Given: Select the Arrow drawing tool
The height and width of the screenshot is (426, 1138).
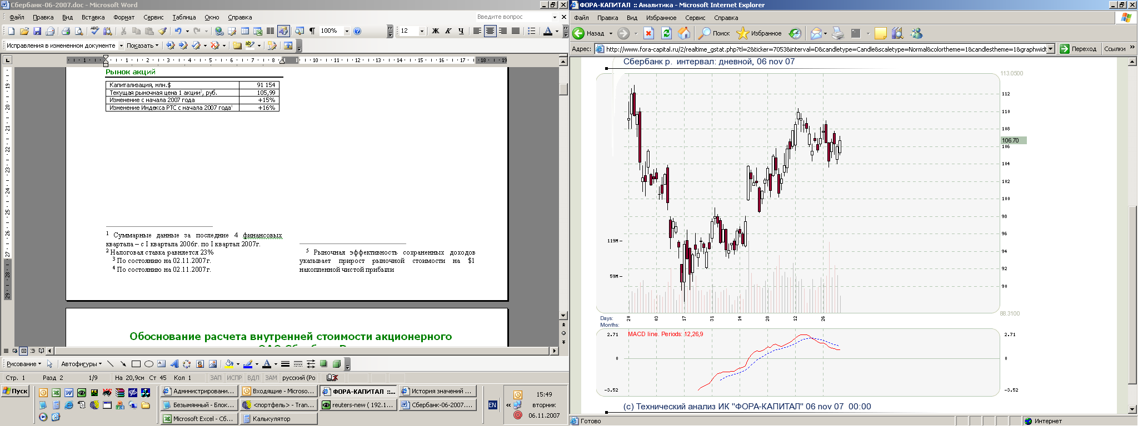Looking at the screenshot, I should pos(123,364).
